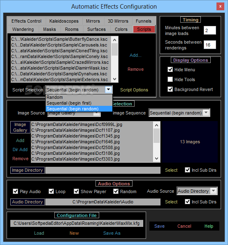This screenshot has height=245, width=228.
Task: Select Dcf2508.jpg image entry
Action: click(92, 147)
